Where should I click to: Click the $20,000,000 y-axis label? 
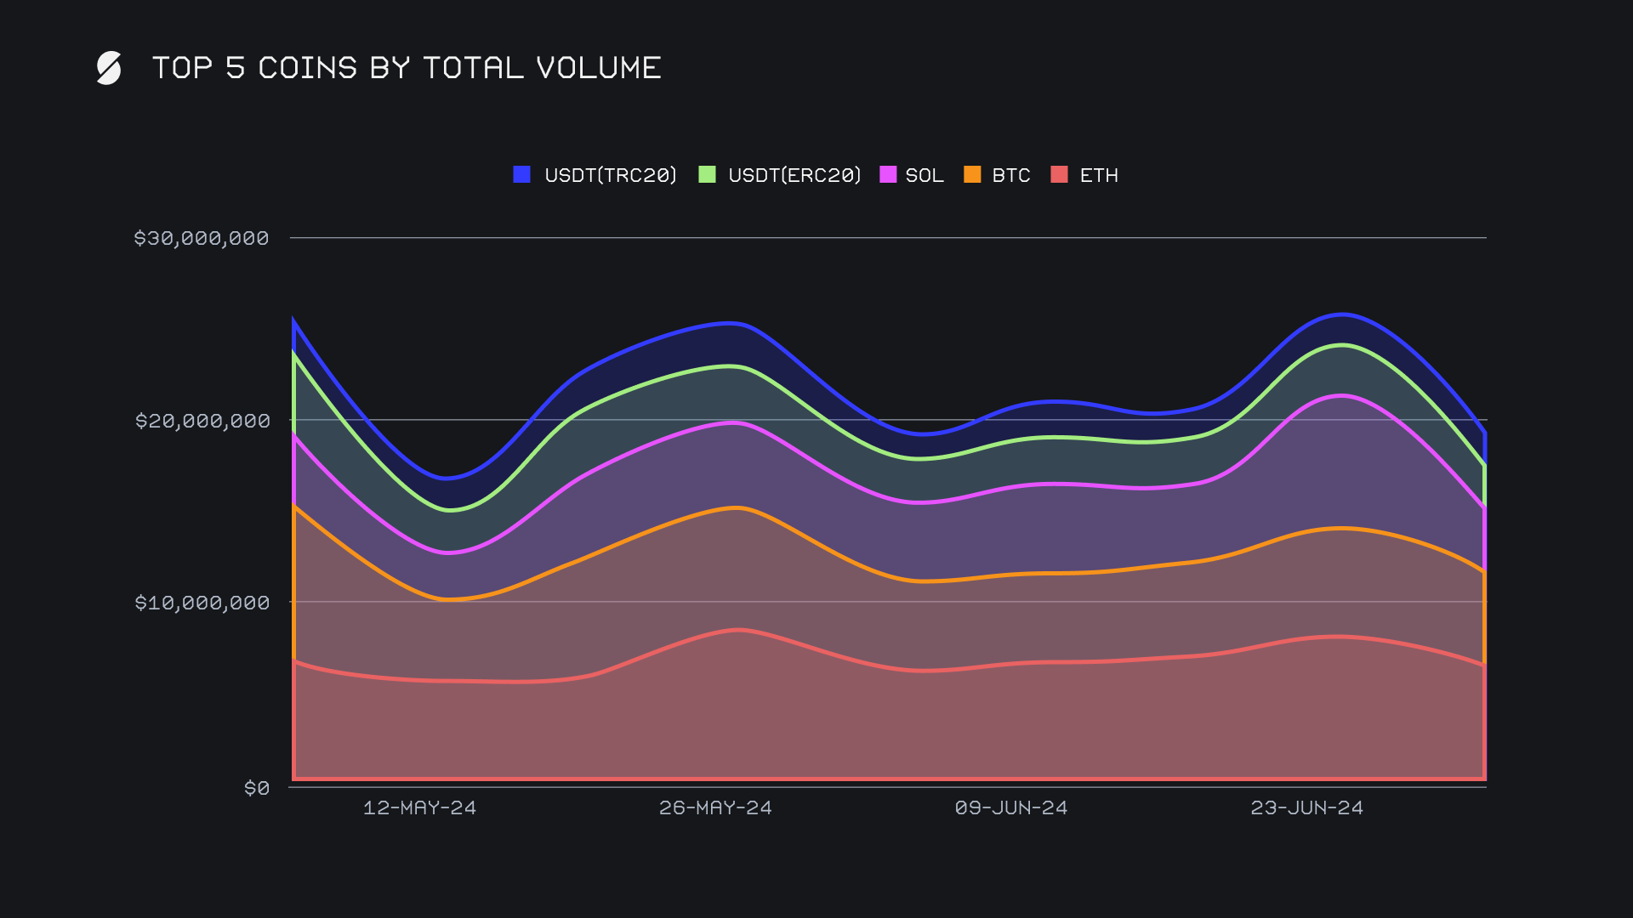pos(202,421)
